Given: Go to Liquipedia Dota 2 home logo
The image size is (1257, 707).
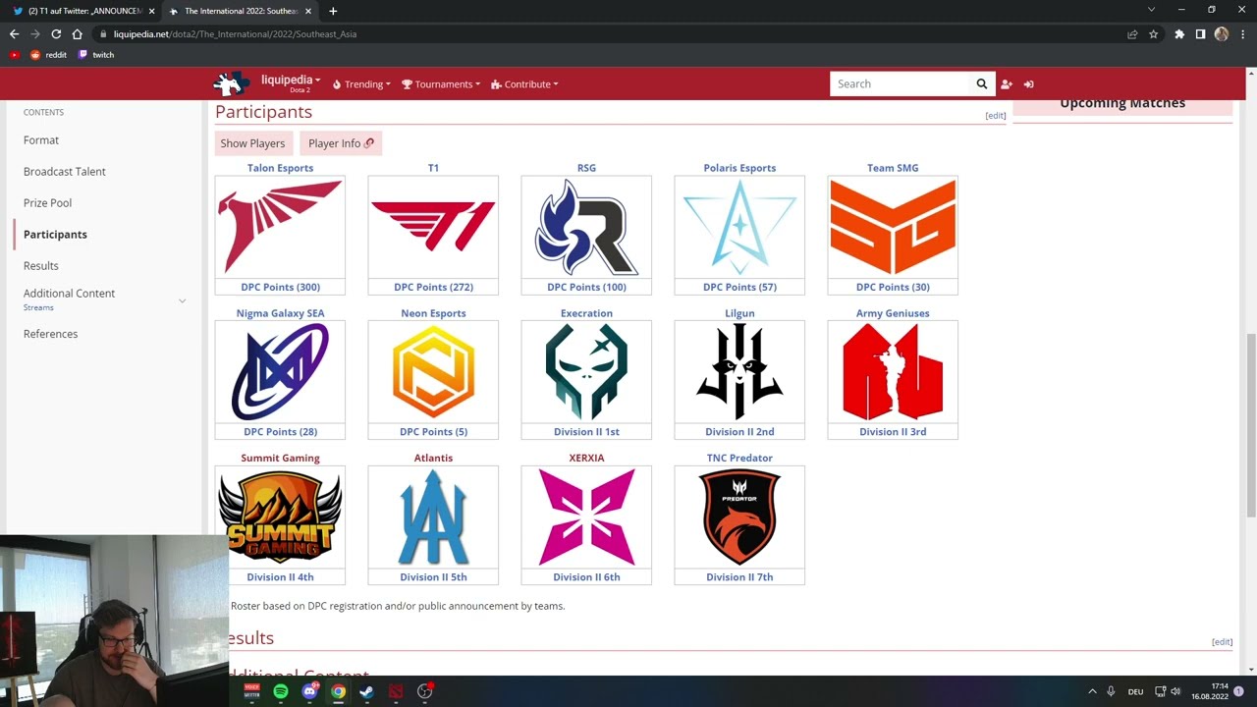Looking at the screenshot, I should click(x=233, y=83).
